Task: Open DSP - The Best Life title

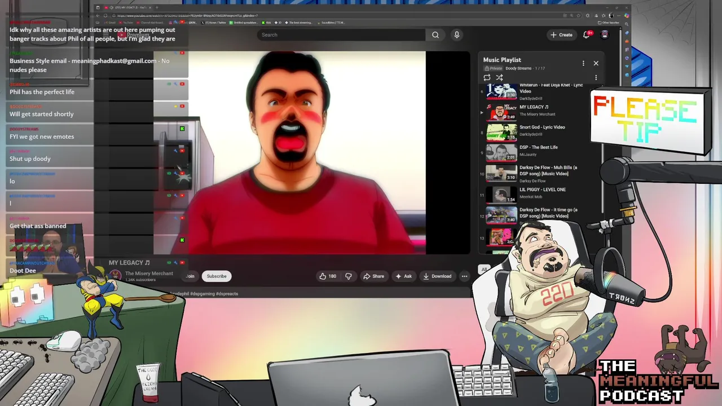Action: click(x=538, y=147)
